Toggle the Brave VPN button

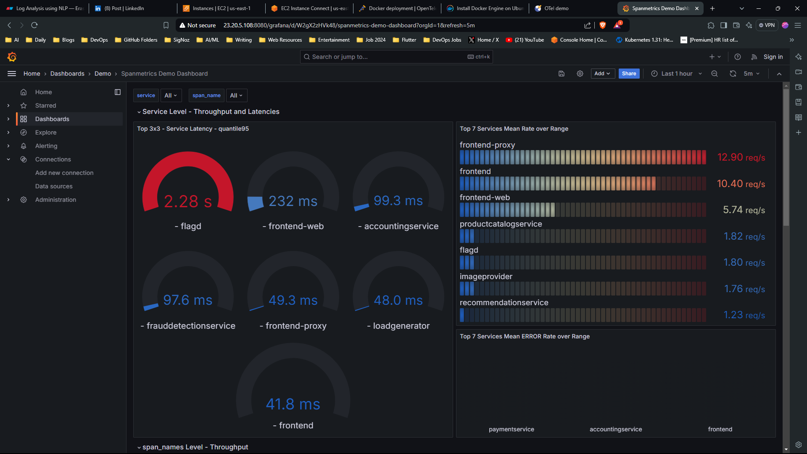tap(767, 25)
